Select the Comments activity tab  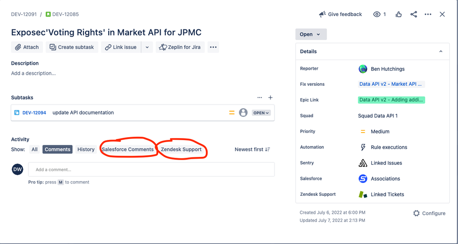pyautogui.click(x=58, y=150)
